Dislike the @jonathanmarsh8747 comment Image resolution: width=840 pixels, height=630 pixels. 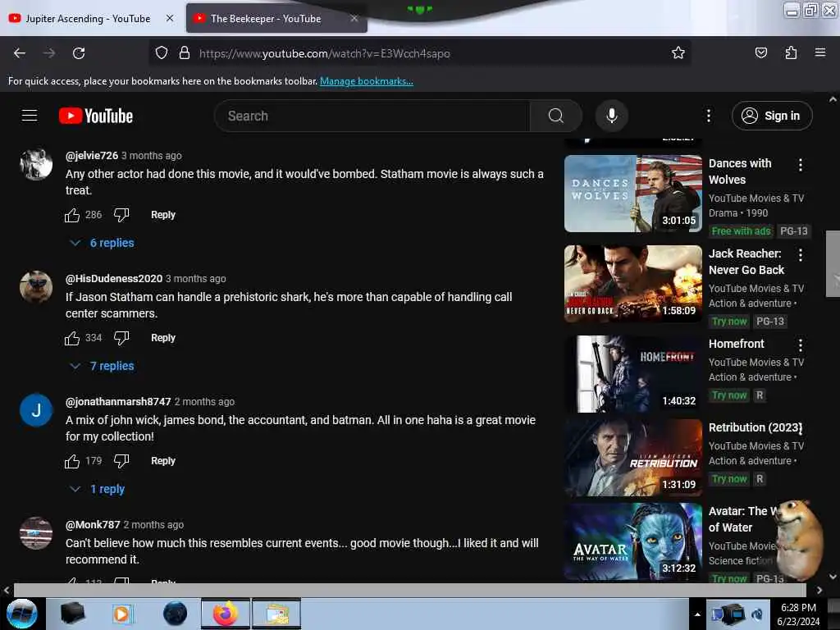pyautogui.click(x=121, y=461)
